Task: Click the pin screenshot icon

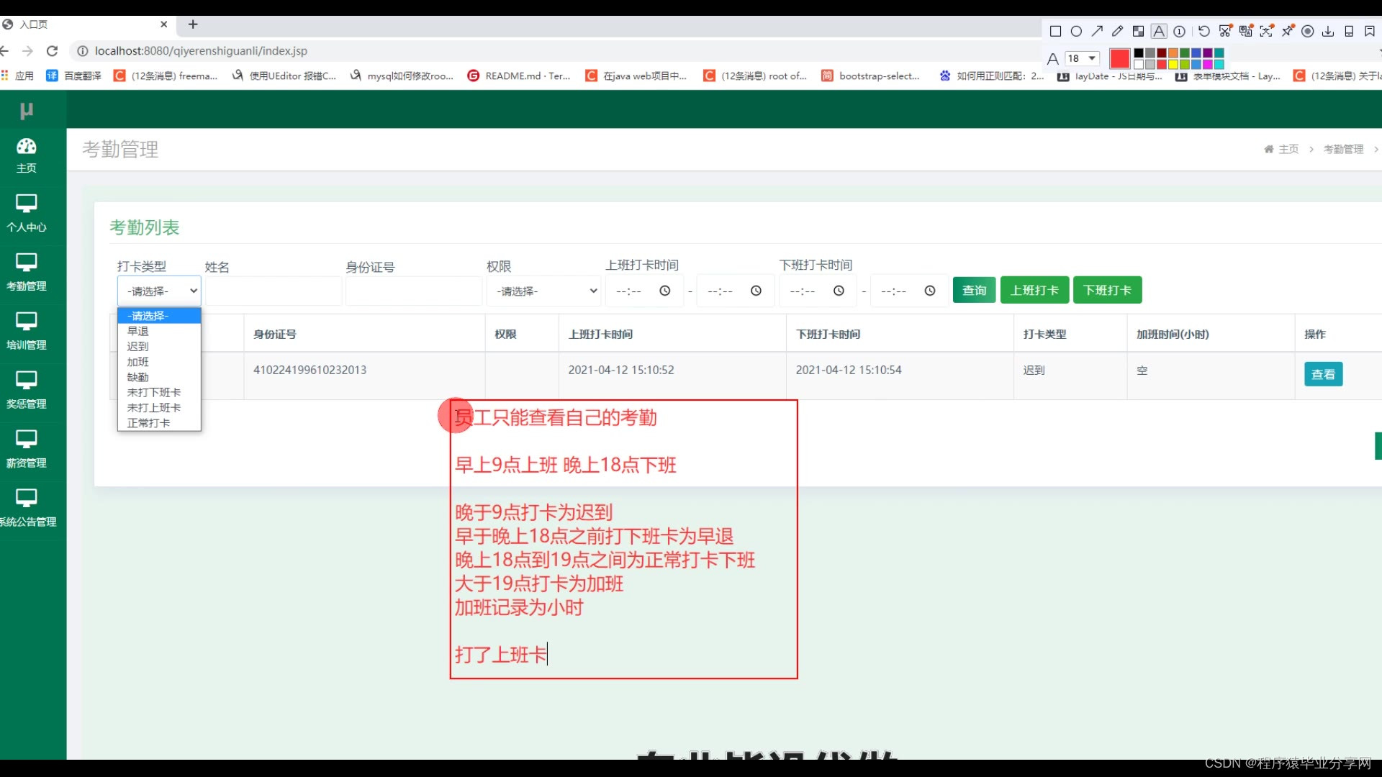Action: [1287, 31]
